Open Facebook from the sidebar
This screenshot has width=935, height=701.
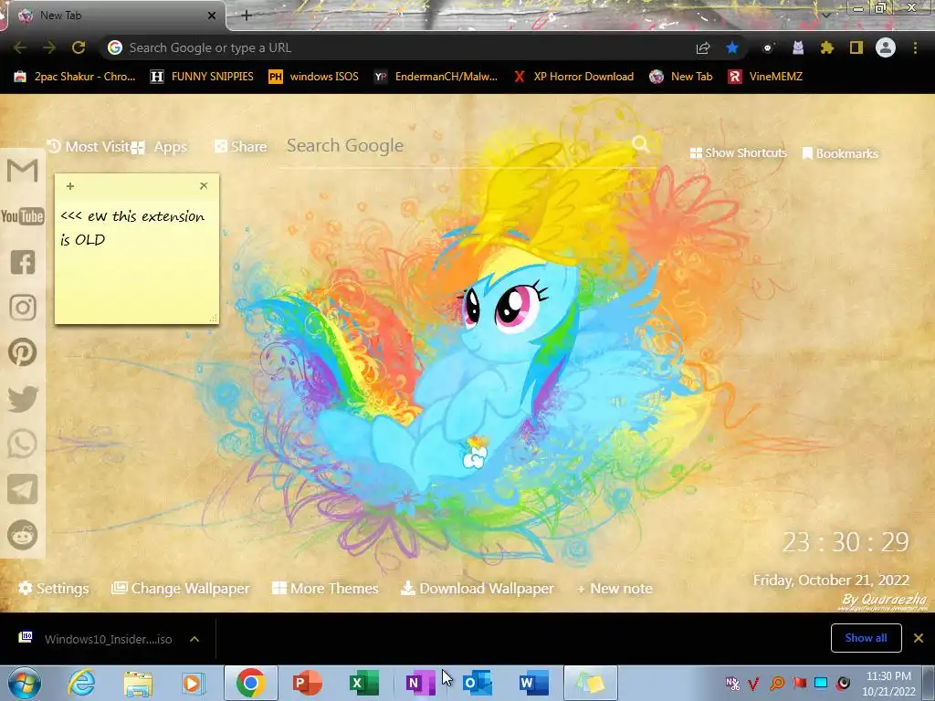point(23,262)
